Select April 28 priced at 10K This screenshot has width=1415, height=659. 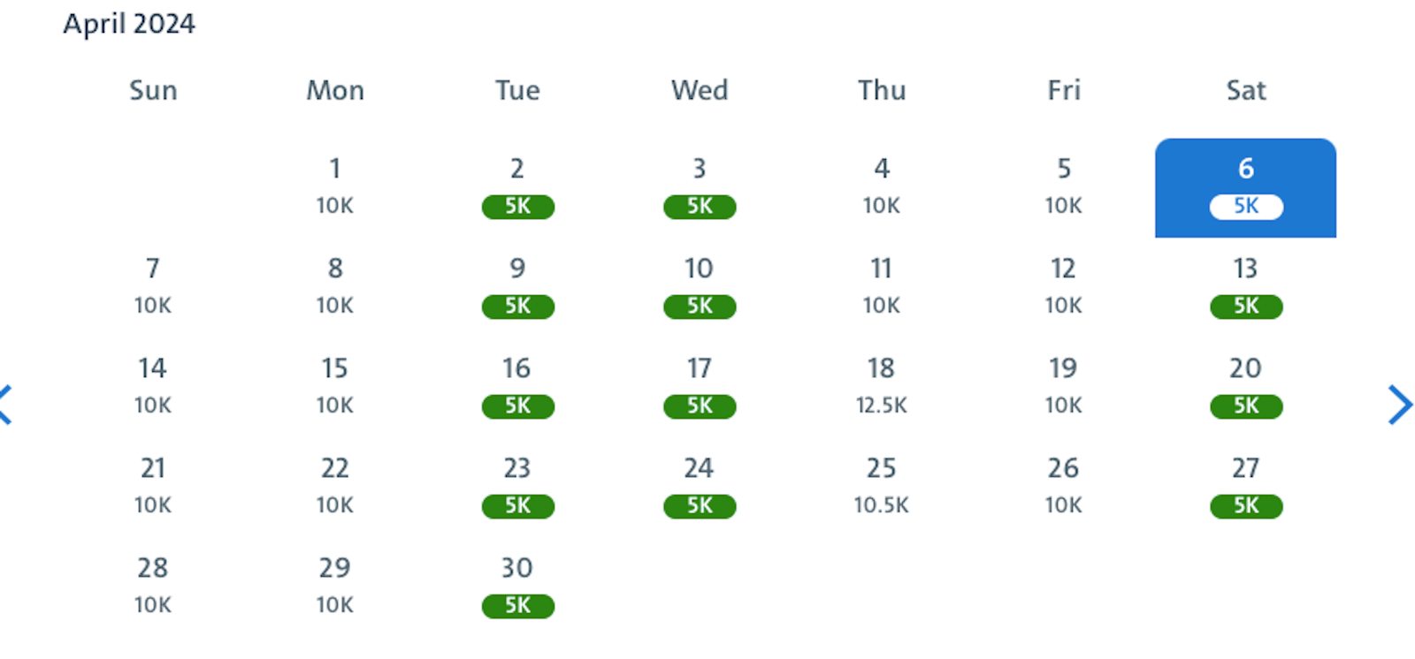click(153, 587)
